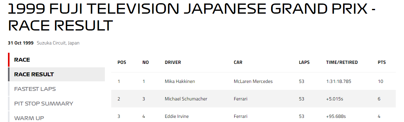Click McLaren Mercedes car entry
This screenshot has width=404, height=122.
[x=253, y=81]
